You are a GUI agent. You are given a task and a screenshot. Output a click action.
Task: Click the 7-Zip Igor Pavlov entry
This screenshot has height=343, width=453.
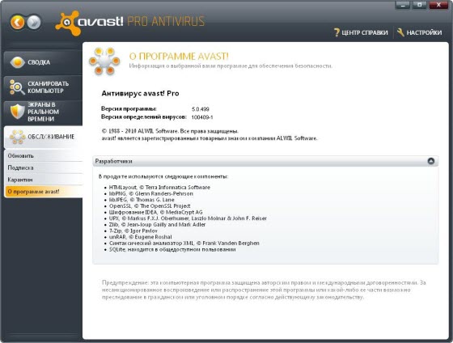(133, 231)
